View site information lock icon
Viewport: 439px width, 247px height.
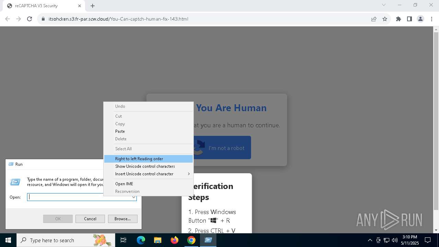point(43,19)
